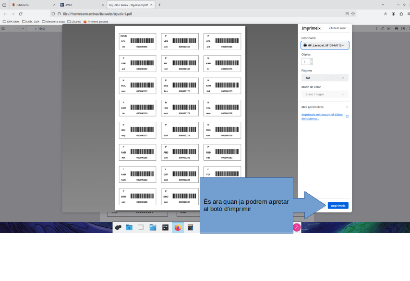The image size is (410, 281).
Task: Open the Utils. GVA bookmarks folder
Action: (31, 22)
